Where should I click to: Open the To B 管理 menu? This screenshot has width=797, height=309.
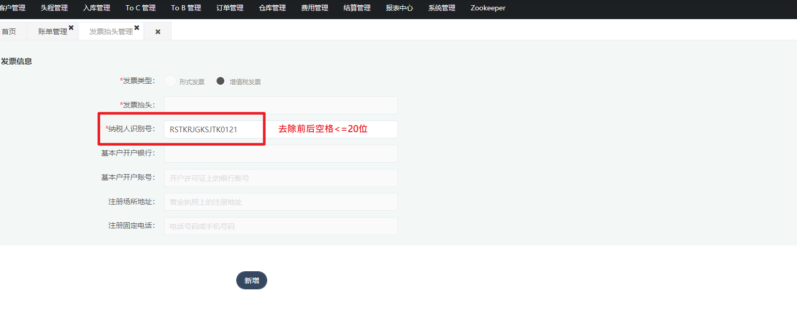click(x=186, y=8)
